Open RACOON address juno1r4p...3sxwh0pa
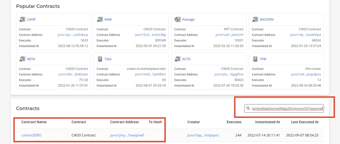 305,35
